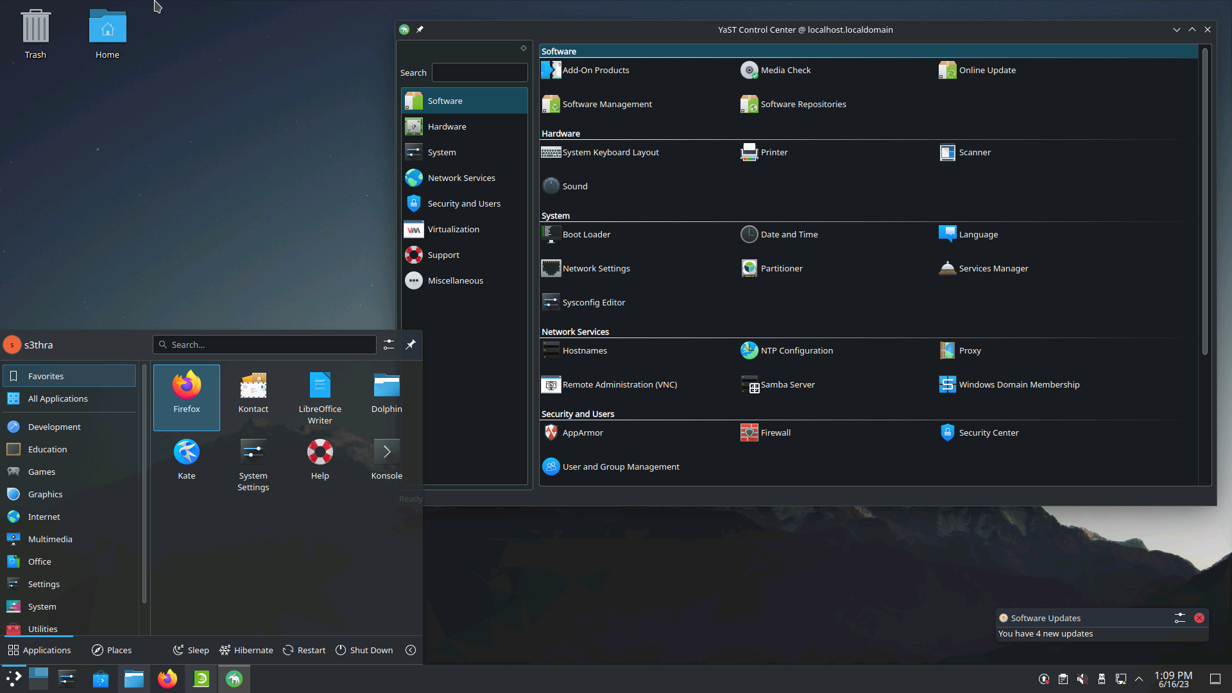The width and height of the screenshot is (1232, 693).
Task: Click the Software Management button
Action: click(x=608, y=103)
